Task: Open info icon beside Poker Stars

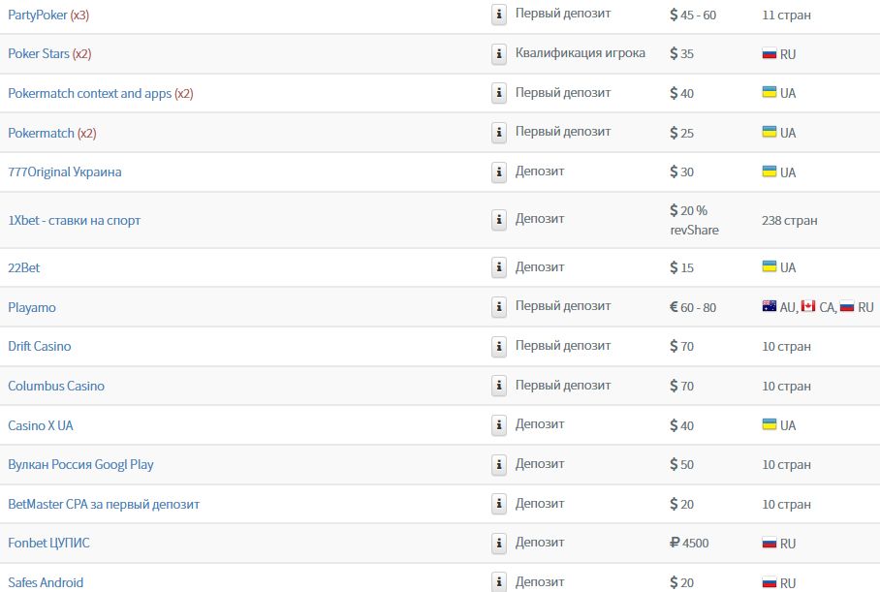Action: point(499,54)
